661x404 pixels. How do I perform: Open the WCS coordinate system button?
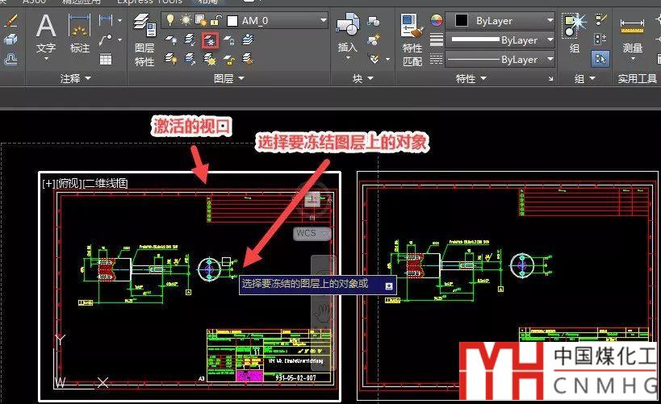[311, 233]
